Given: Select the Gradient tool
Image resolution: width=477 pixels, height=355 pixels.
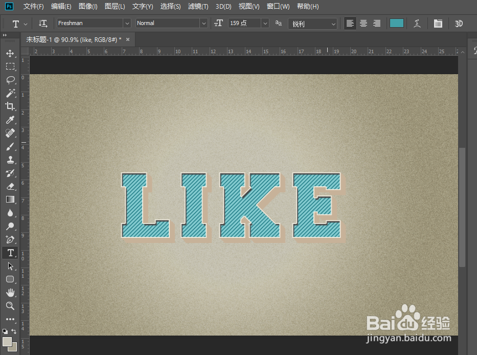Looking at the screenshot, I should coord(10,199).
